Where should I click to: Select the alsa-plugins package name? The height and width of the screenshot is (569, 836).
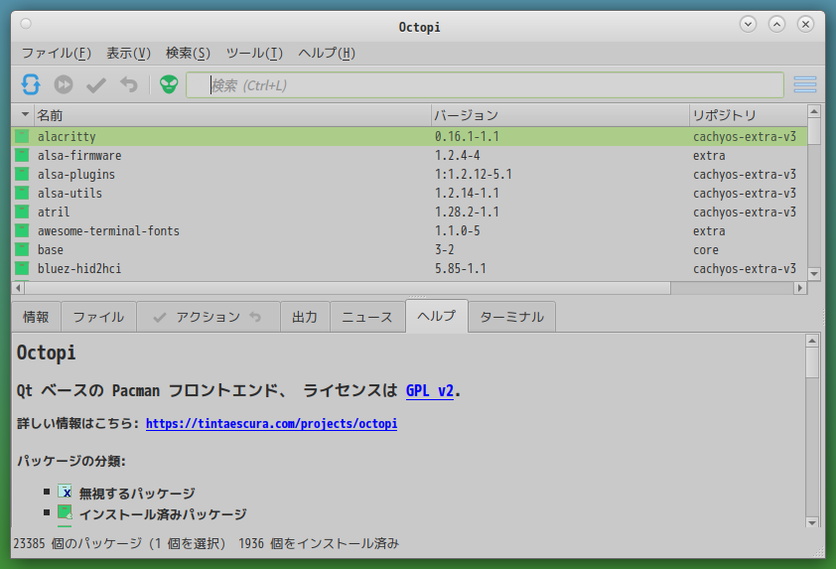point(76,174)
